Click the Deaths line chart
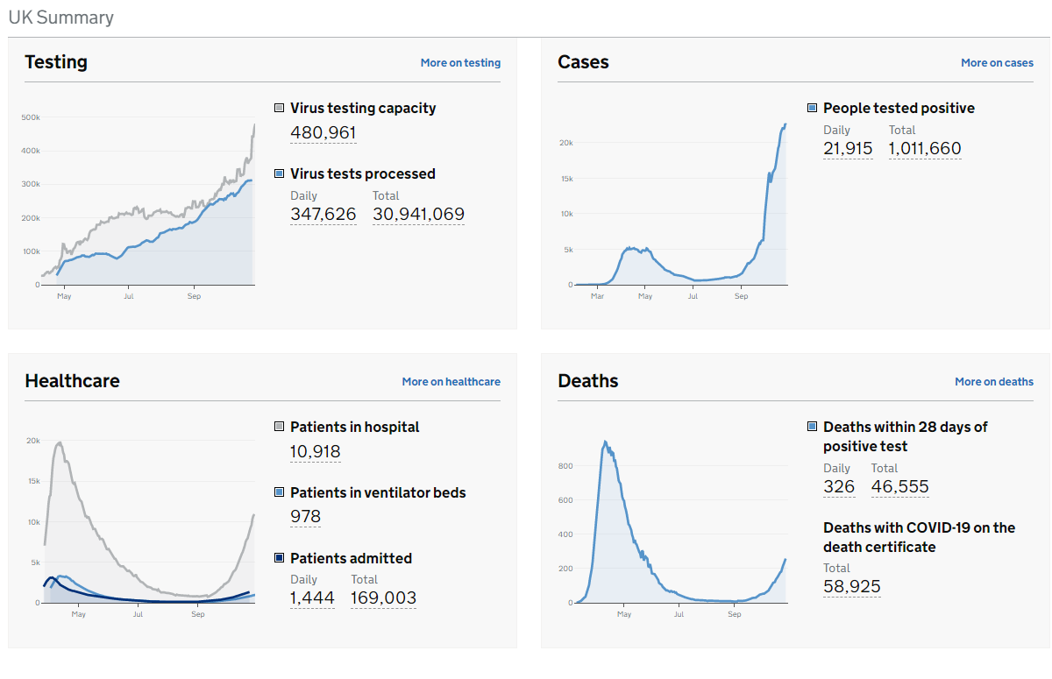 point(673,524)
